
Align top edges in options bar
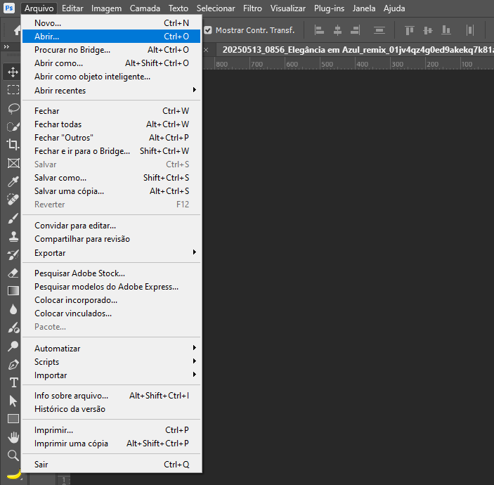[x=409, y=30]
